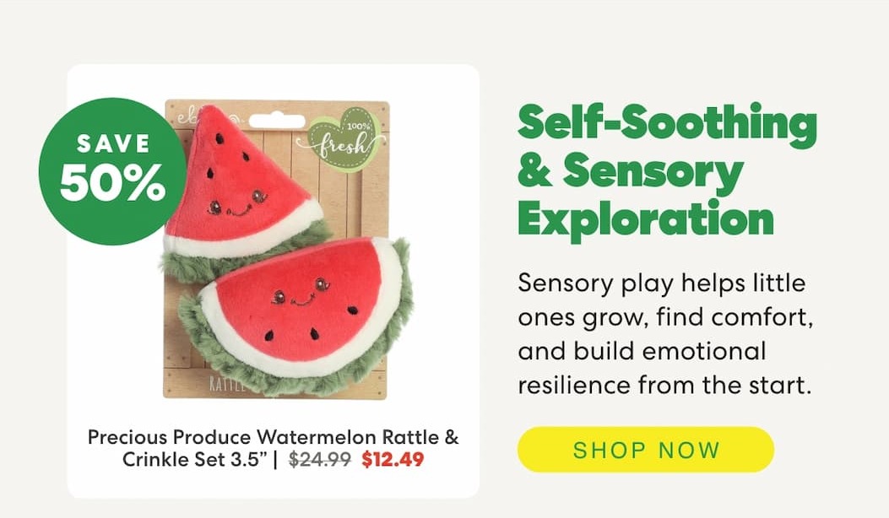
Task: Click the '& Sensory' heading line
Action: [629, 171]
